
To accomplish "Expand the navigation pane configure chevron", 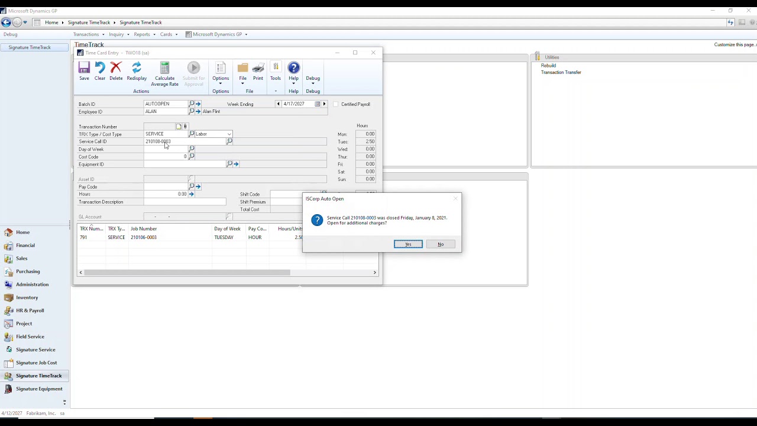I will [64, 402].
